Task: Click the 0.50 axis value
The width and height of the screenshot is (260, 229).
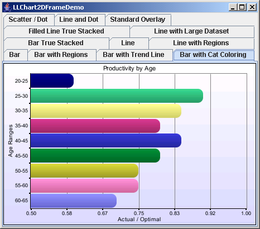Action: point(31,213)
